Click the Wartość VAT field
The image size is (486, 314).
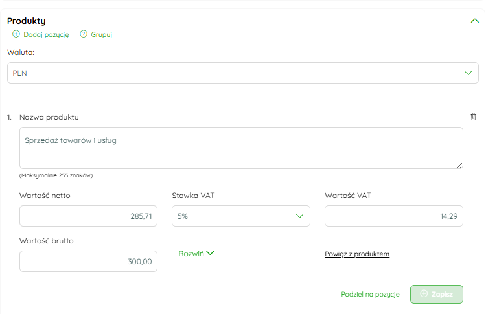pyautogui.click(x=393, y=216)
